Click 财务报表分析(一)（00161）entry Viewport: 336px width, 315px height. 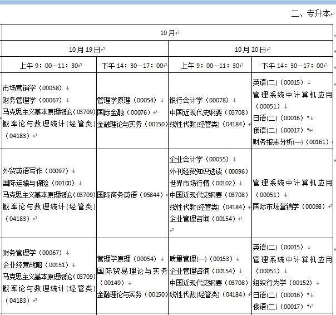tap(290, 142)
